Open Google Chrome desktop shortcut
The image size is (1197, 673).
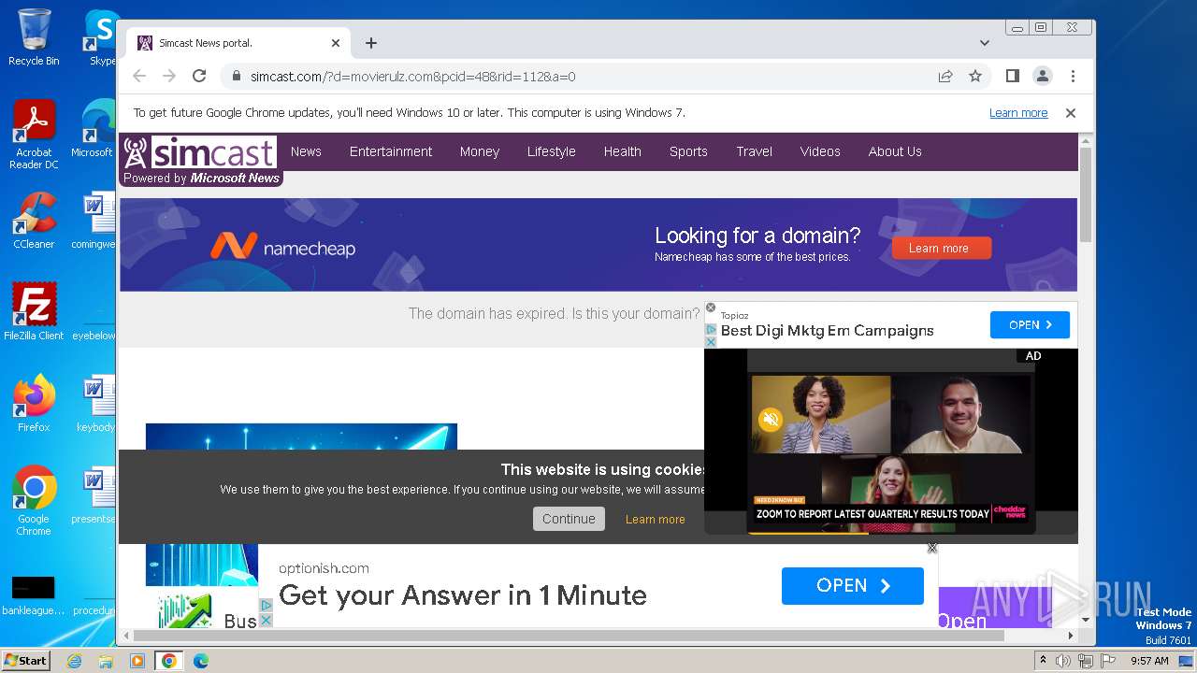(34, 501)
